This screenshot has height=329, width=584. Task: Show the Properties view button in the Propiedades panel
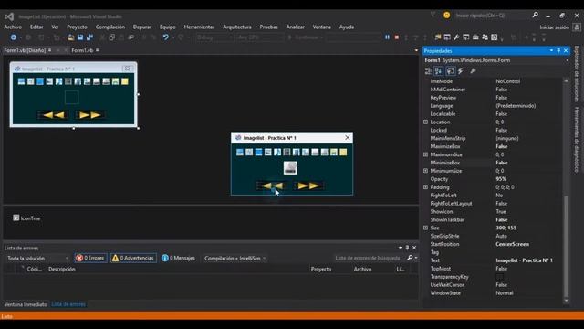pos(451,71)
